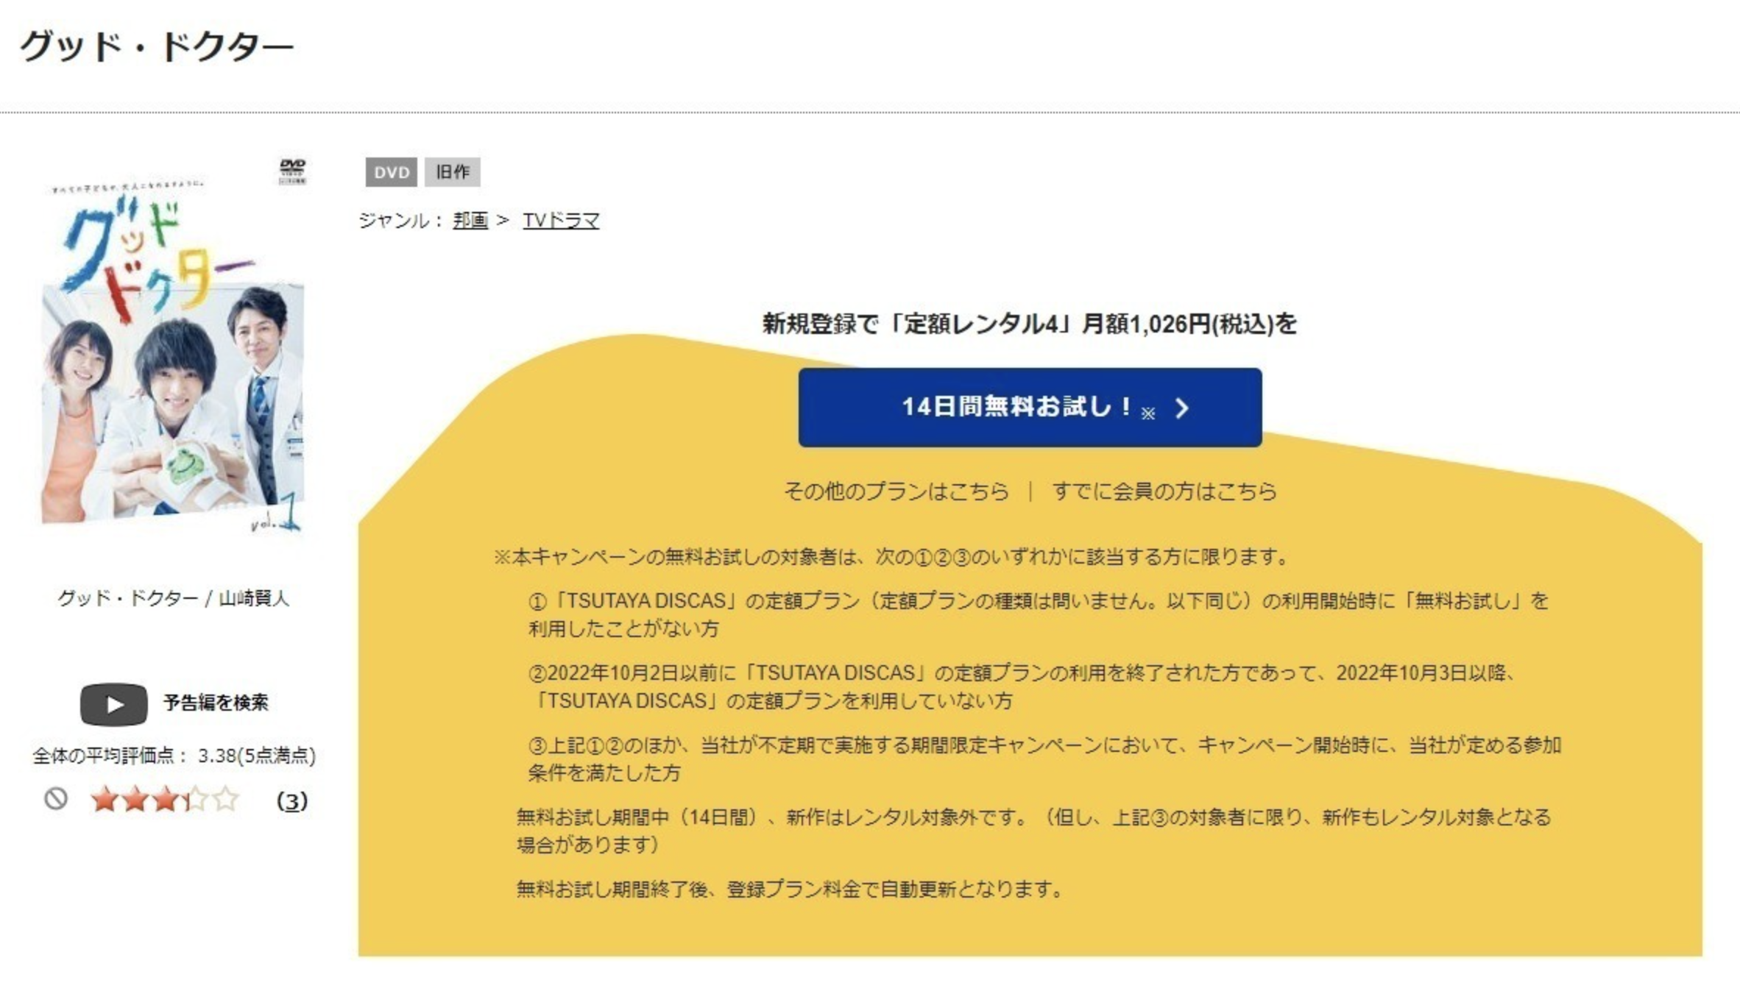The image size is (1740, 1005).
Task: Click the 新規登録で「定額レンタル4」月額1,026円 heading
Action: (1030, 324)
